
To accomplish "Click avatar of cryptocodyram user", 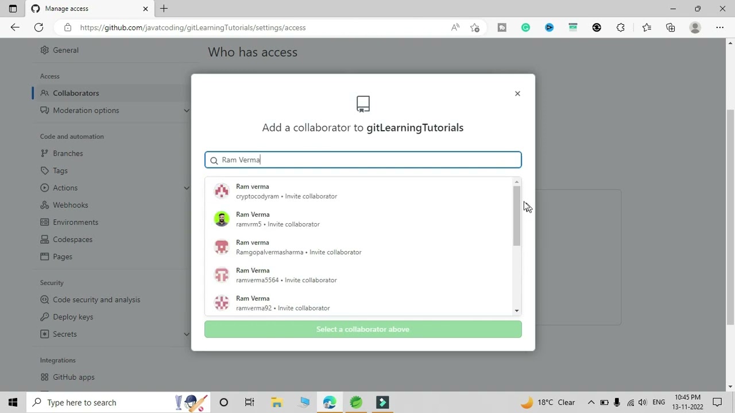I will point(222,191).
